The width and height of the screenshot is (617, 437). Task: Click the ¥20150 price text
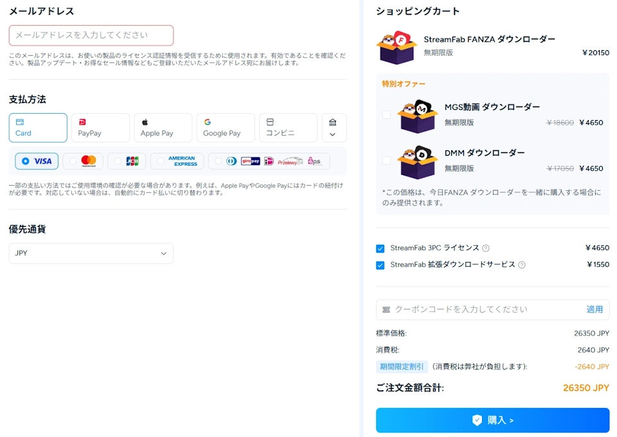[596, 53]
